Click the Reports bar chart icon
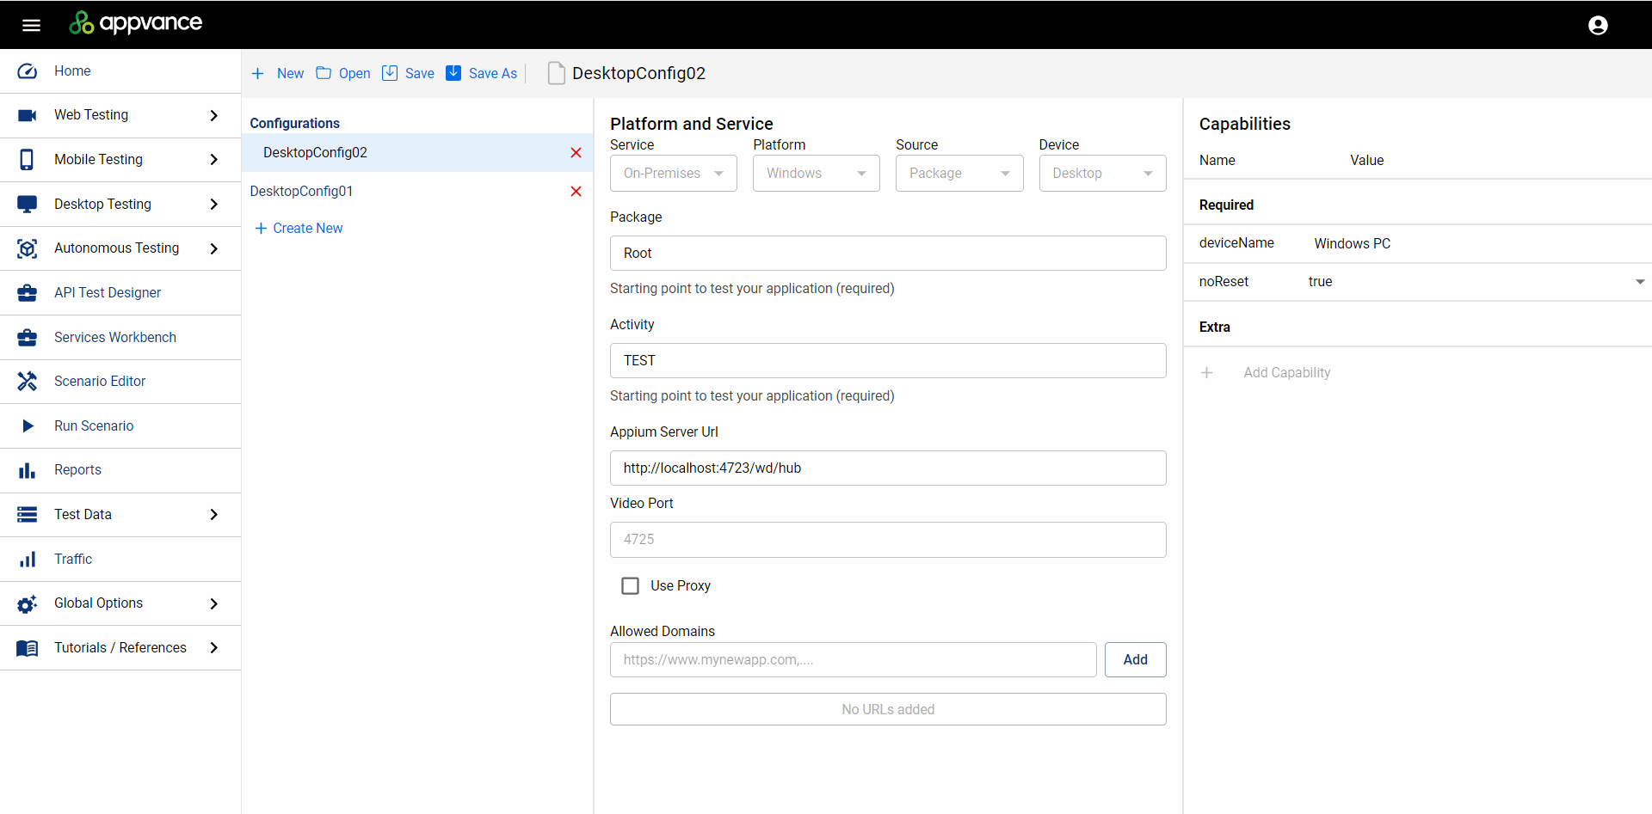The width and height of the screenshot is (1652, 814). click(x=28, y=470)
